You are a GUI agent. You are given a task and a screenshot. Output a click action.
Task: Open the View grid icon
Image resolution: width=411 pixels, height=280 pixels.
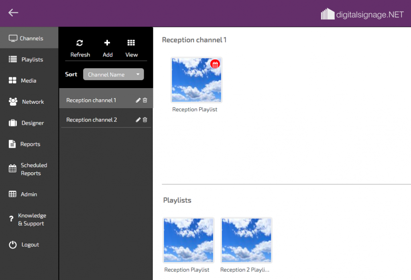(x=131, y=43)
